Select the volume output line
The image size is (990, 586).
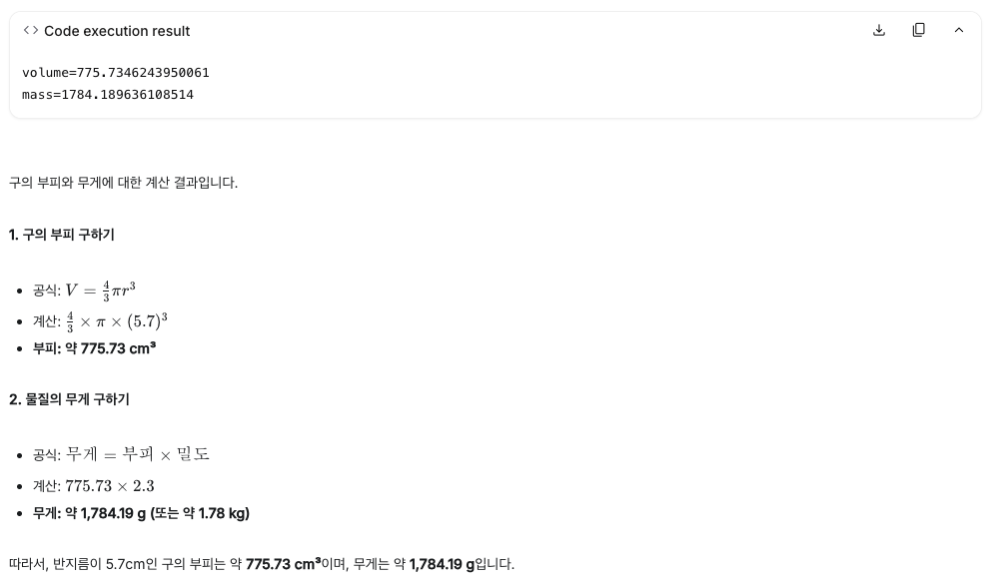click(115, 72)
